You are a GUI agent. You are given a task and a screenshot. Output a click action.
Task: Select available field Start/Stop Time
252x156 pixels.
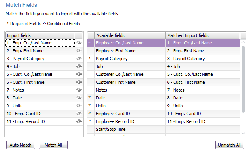130,129
